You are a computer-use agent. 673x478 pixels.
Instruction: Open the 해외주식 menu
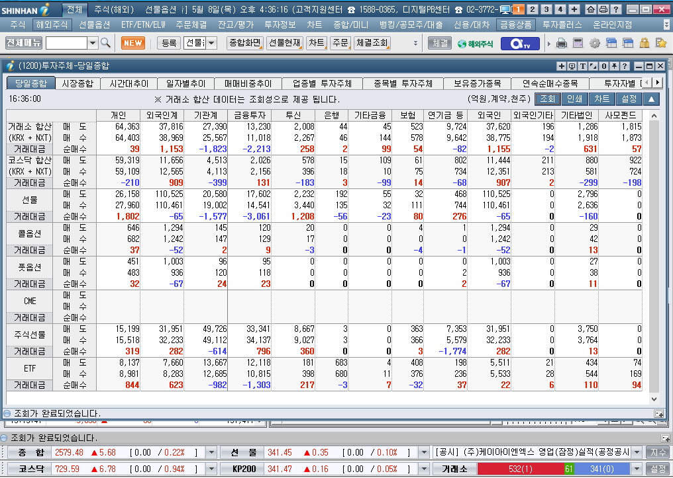(52, 25)
